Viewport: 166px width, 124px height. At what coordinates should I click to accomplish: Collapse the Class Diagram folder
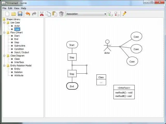(4, 56)
